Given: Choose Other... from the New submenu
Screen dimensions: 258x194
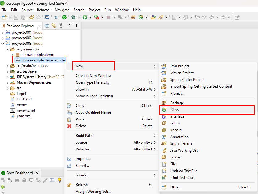Looking at the screenshot, I should tap(207, 187).
